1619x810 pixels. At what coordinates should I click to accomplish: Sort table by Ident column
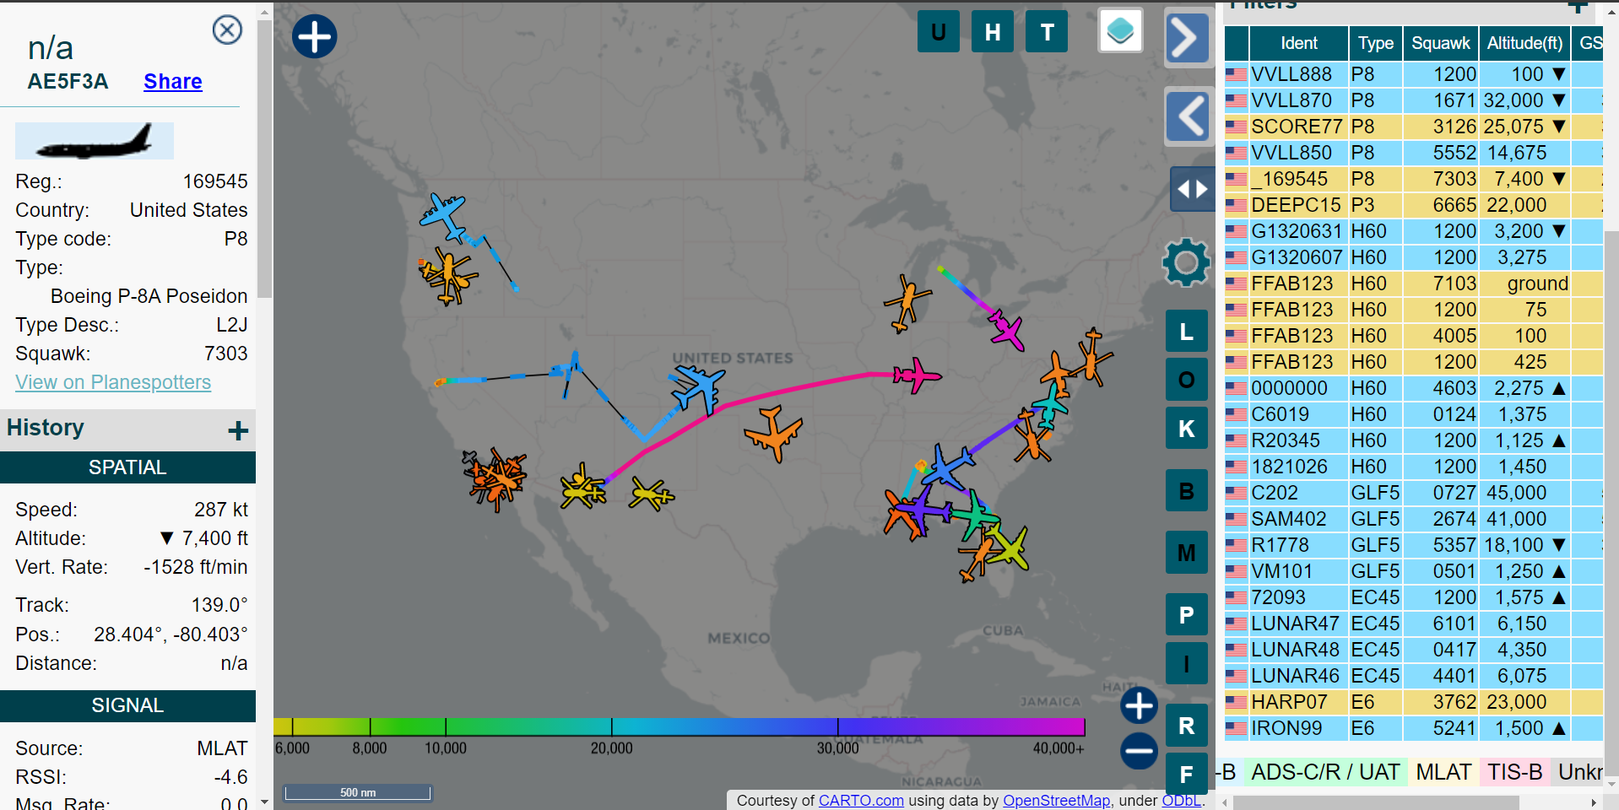tap(1298, 43)
